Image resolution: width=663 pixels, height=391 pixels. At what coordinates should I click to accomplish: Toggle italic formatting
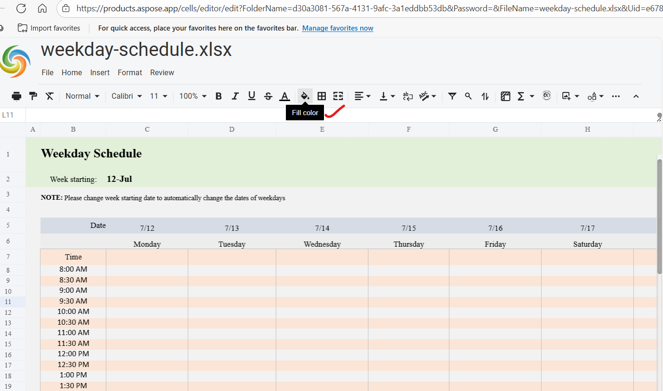click(x=235, y=96)
